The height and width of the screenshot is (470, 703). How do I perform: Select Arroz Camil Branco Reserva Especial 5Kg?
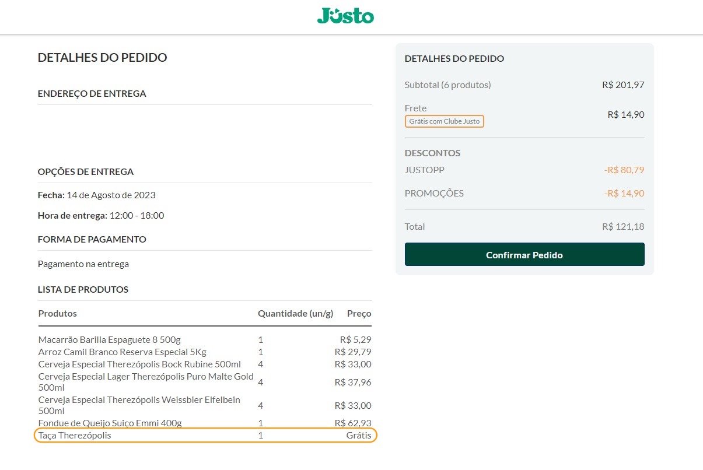tap(122, 352)
